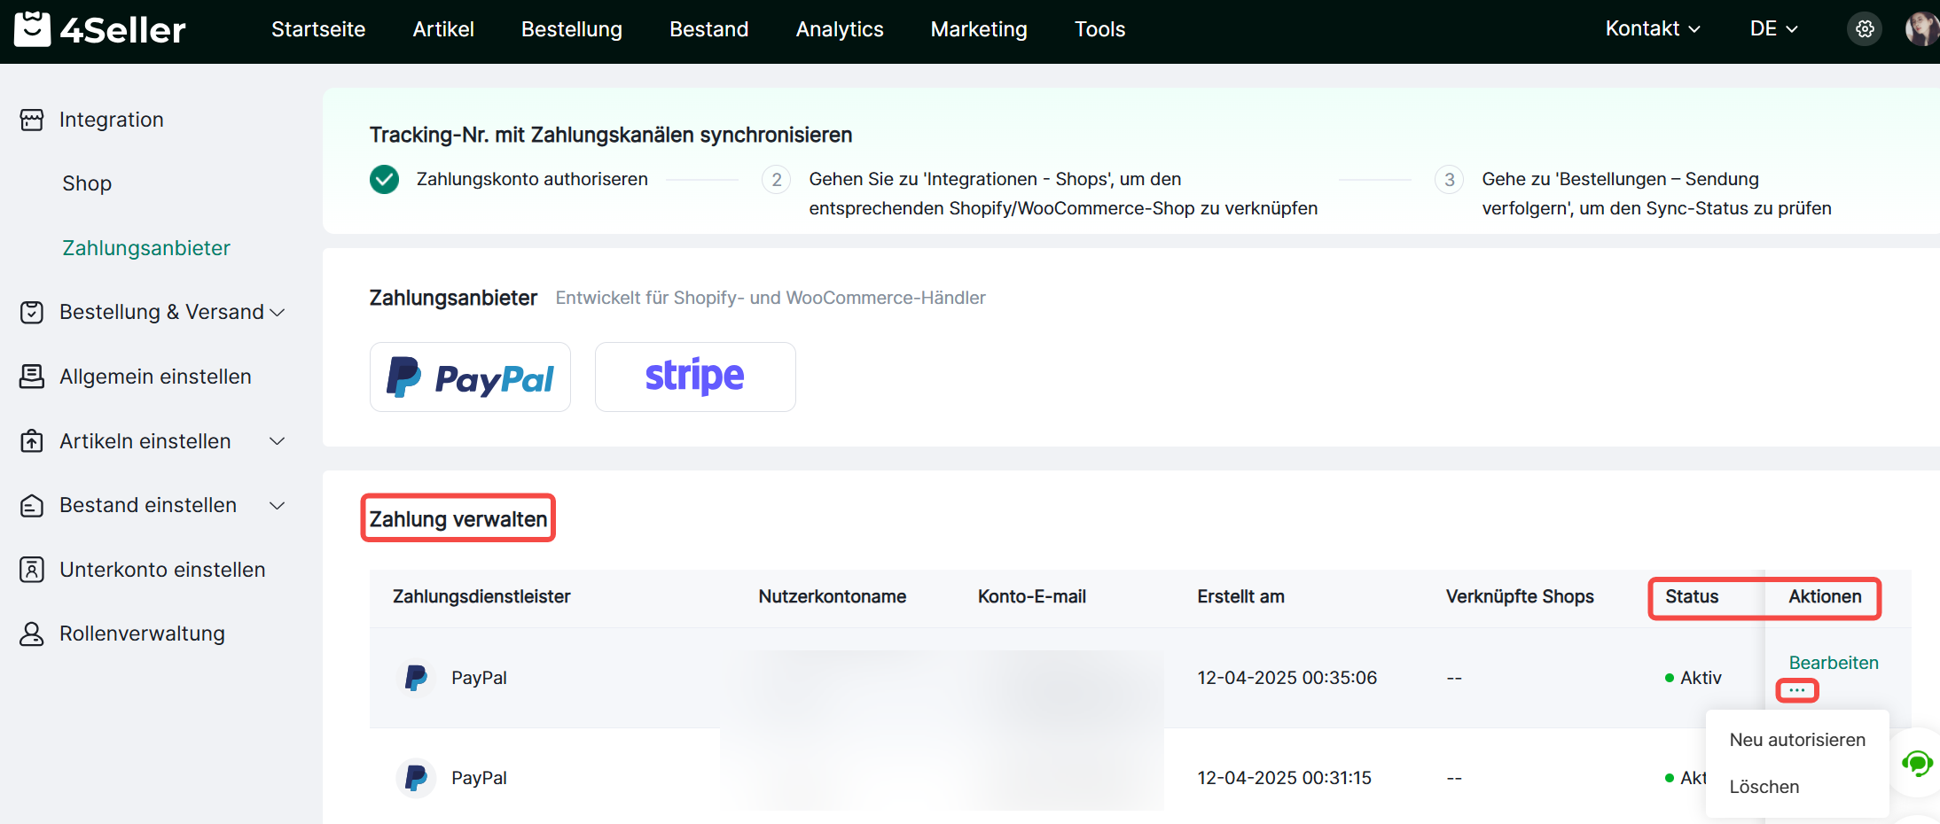
Task: Click the user profile avatar
Action: coord(1920,29)
